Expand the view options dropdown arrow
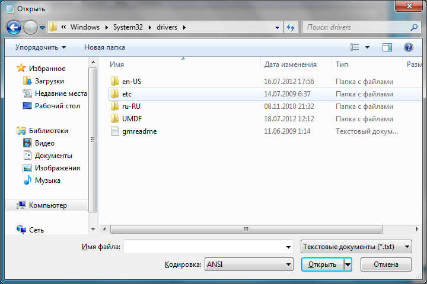 tap(367, 47)
